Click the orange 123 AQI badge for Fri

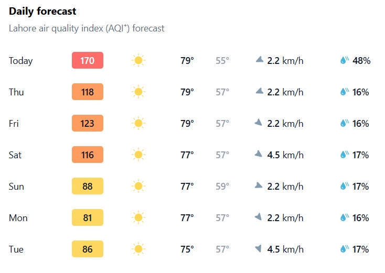tap(88, 124)
